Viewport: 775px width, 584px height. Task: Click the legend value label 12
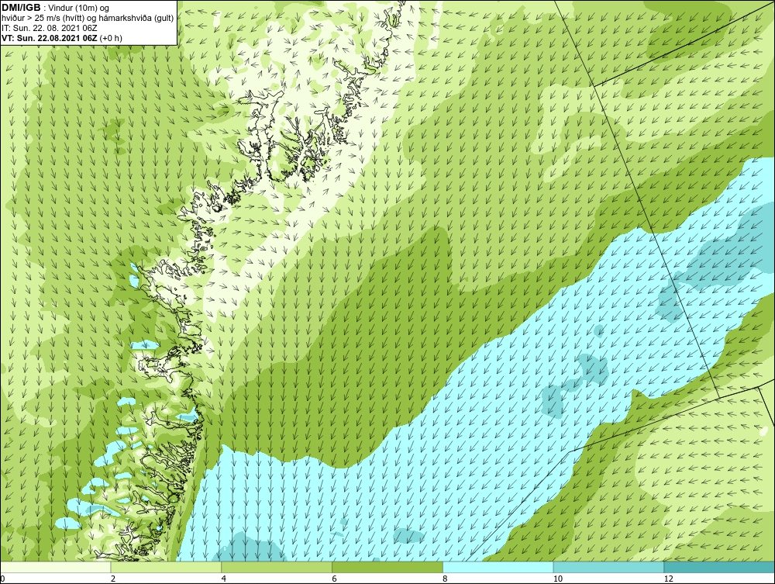click(x=669, y=579)
